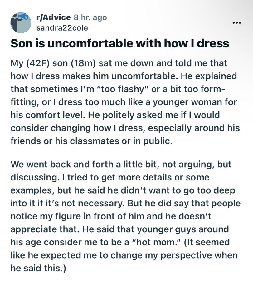Click the words He politely asked me

coord(133,115)
